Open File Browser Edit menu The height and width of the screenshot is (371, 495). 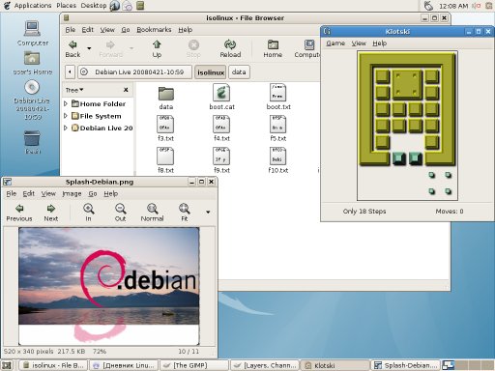[87, 30]
